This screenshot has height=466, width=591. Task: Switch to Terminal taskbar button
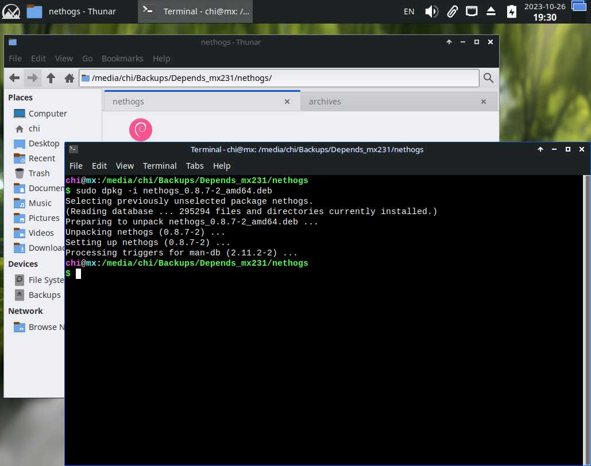[195, 11]
